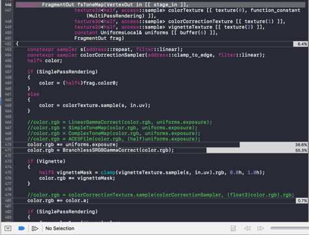309x235 pixels.
Task: Click the step forward double-arrow icon
Action: [x=261, y=228]
